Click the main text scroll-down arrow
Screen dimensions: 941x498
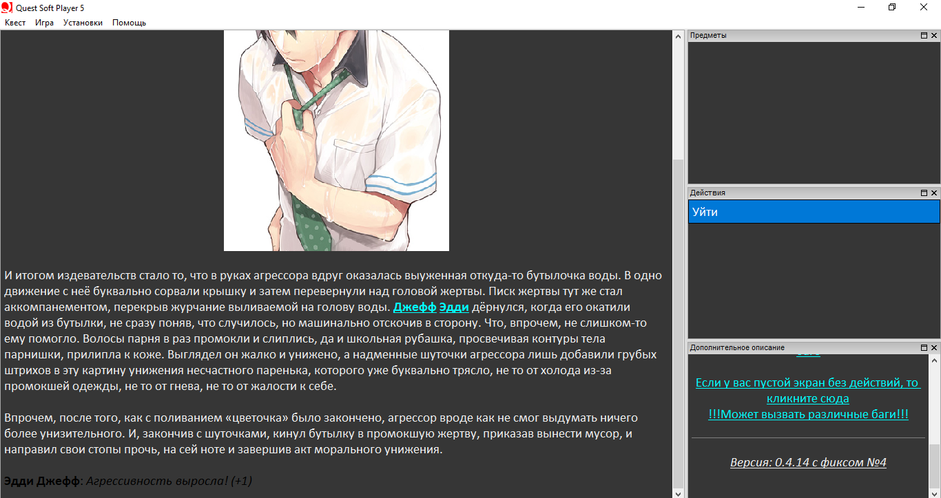[x=678, y=492]
